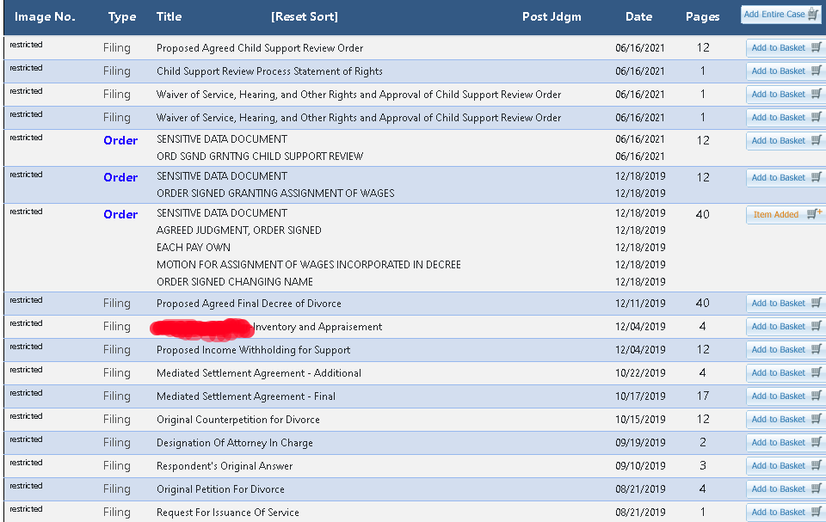Click cart icon for Original Petition For Divorce
The image size is (826, 522).
click(817, 488)
